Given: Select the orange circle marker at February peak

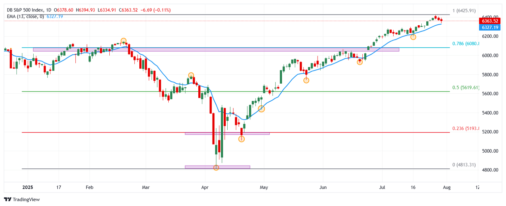Looking at the screenshot, I should click(x=124, y=41).
